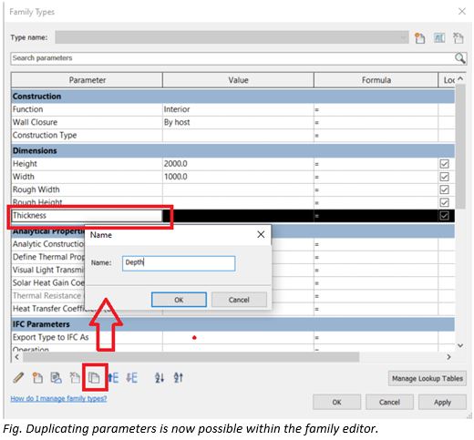Click the search magnifier icon
This screenshot has height=440, width=474.
coord(460,58)
